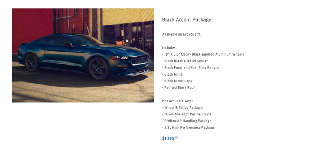
Task: Click the Black Mirror Caps list item
Action: 178,81
